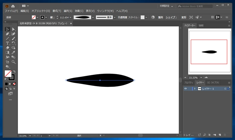Select the Artboard tool

coord(7,62)
